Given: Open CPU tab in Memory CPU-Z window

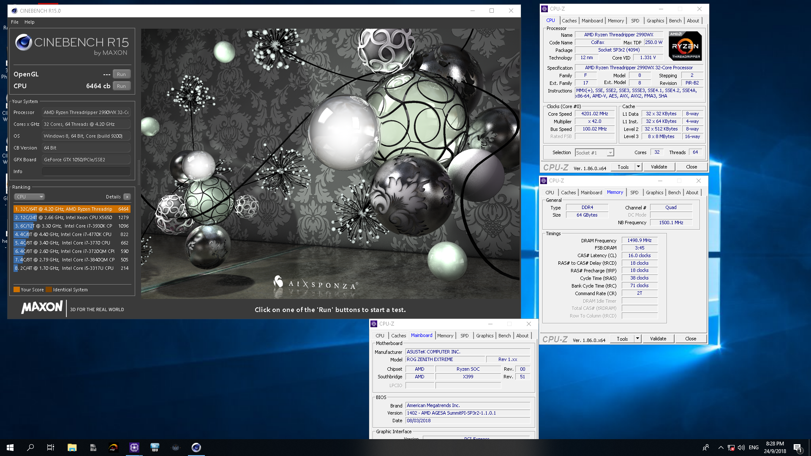Looking at the screenshot, I should tap(550, 193).
